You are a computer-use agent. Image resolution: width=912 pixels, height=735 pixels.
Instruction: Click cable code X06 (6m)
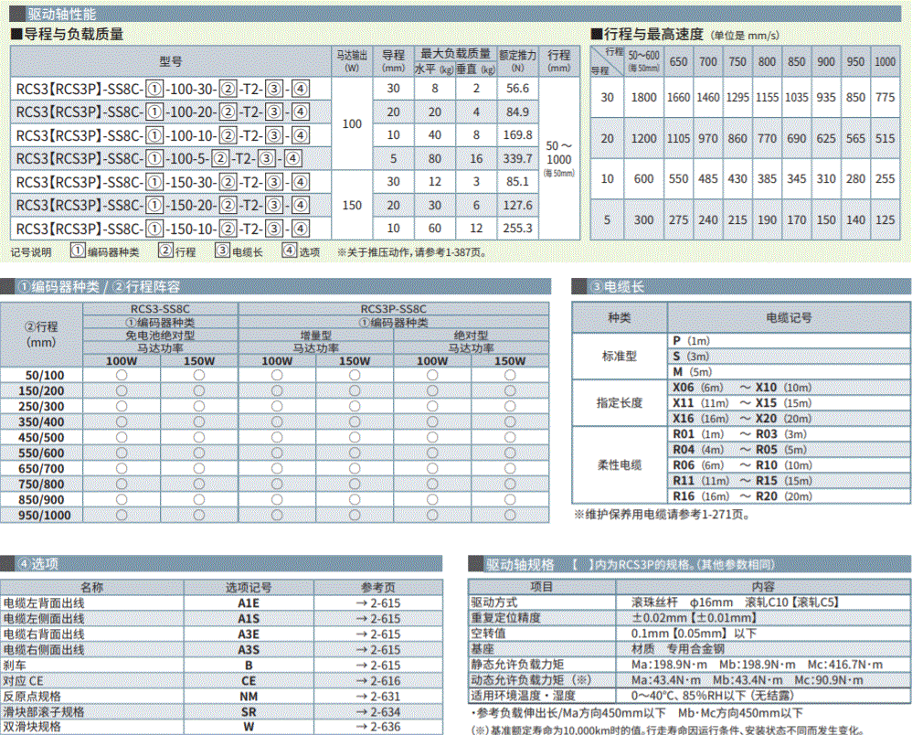[x=698, y=388]
